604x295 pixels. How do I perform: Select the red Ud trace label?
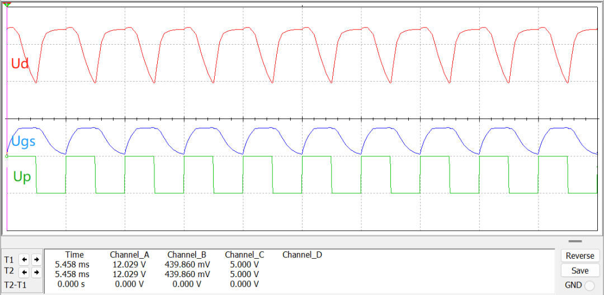pyautogui.click(x=20, y=64)
